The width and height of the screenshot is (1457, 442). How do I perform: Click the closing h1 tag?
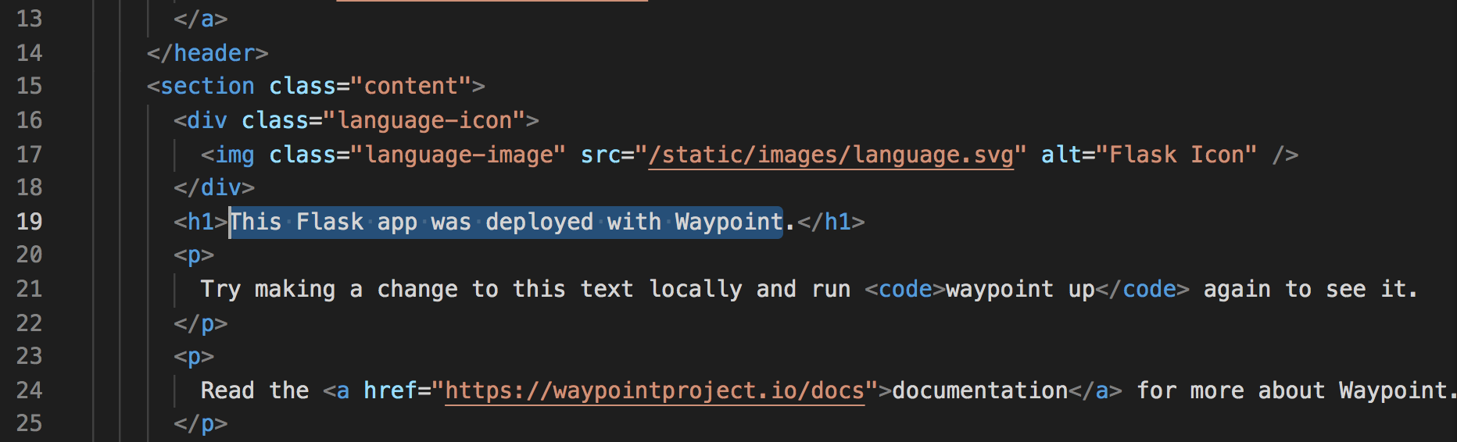click(831, 222)
